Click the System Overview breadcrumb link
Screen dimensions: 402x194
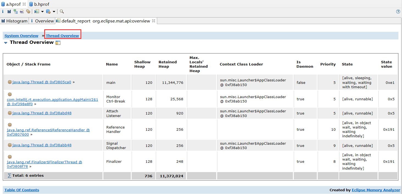21,36
